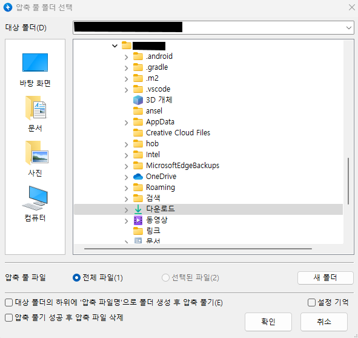358x338 pixels.
Task: Select the 'MicrosoftEdgeBackups' folder name
Action: [x=183, y=166]
